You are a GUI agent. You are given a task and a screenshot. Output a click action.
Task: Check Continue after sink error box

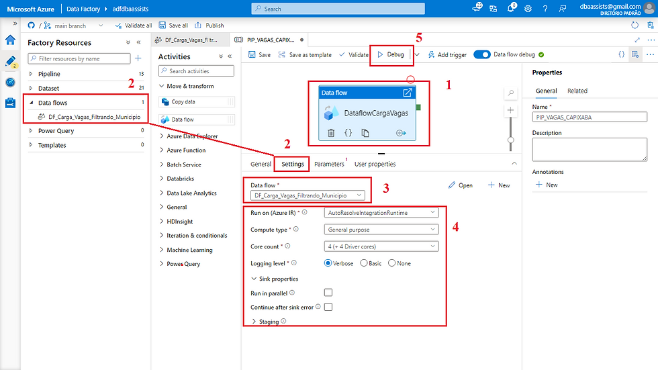[x=328, y=307]
